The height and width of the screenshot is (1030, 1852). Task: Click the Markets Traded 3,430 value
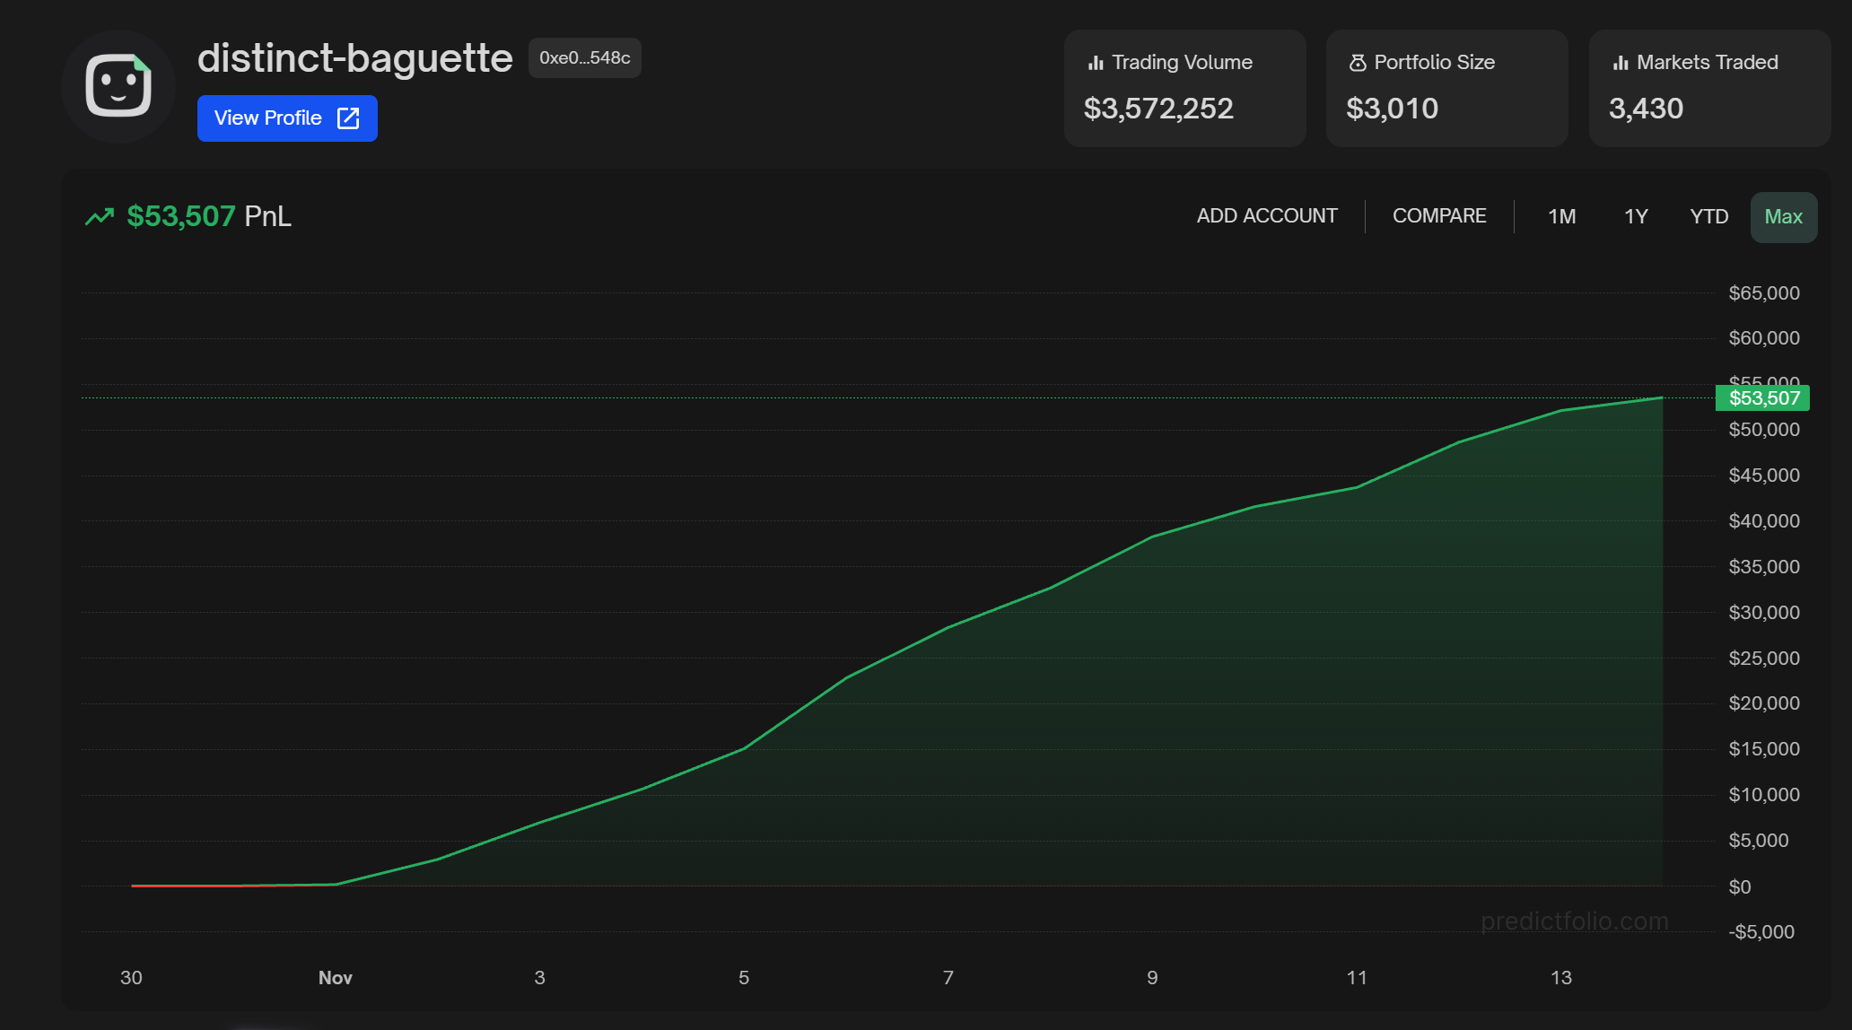1646,109
